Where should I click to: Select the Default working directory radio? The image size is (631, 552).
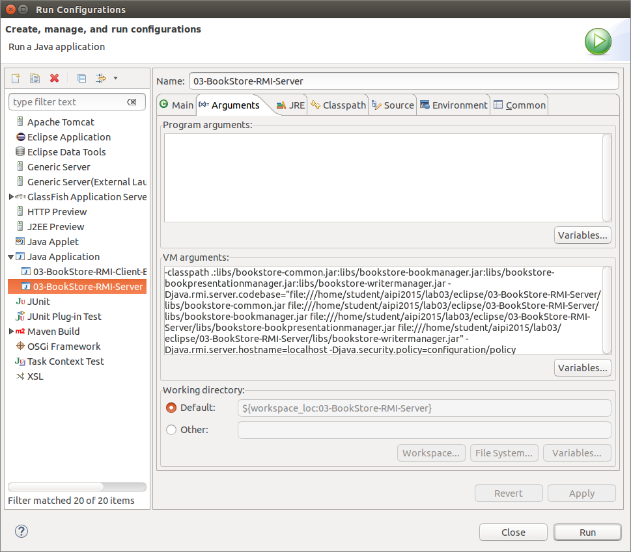[x=171, y=408]
